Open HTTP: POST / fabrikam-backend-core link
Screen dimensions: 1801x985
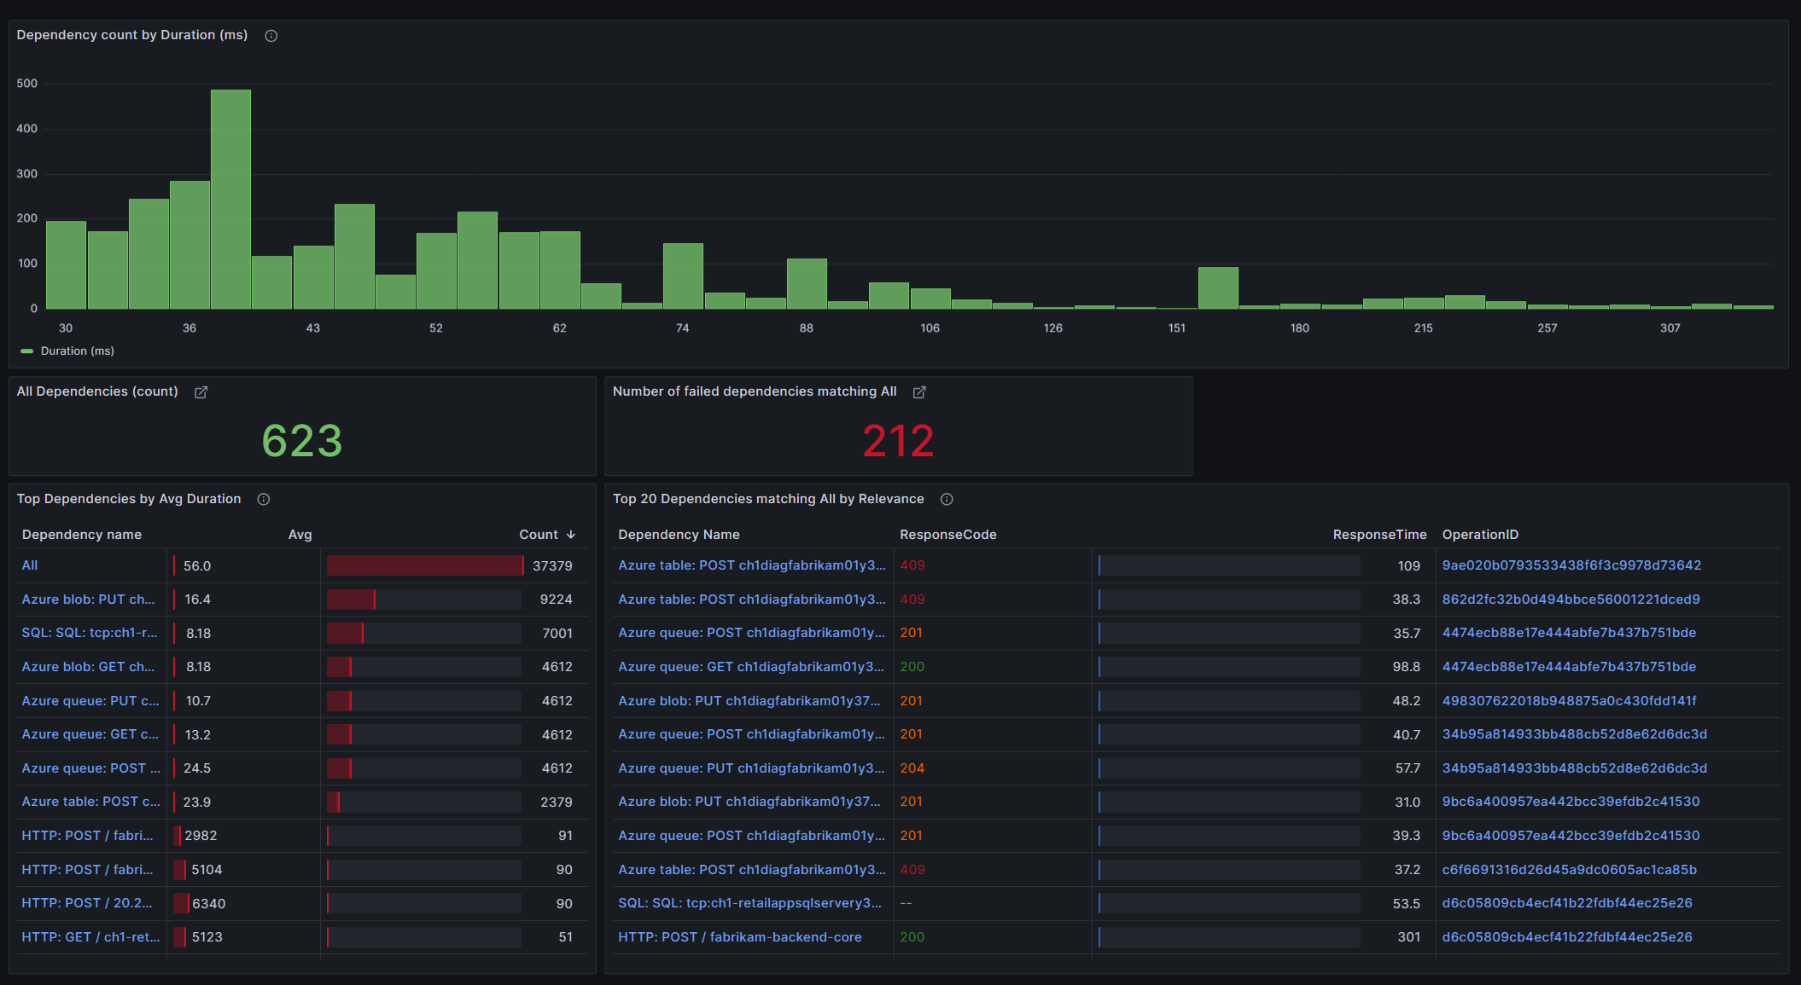739,937
